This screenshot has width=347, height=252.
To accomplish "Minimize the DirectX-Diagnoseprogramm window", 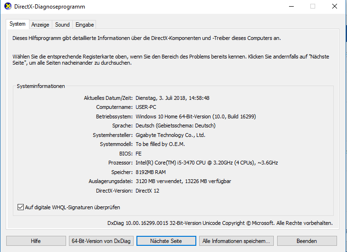I will click(x=291, y=6).
